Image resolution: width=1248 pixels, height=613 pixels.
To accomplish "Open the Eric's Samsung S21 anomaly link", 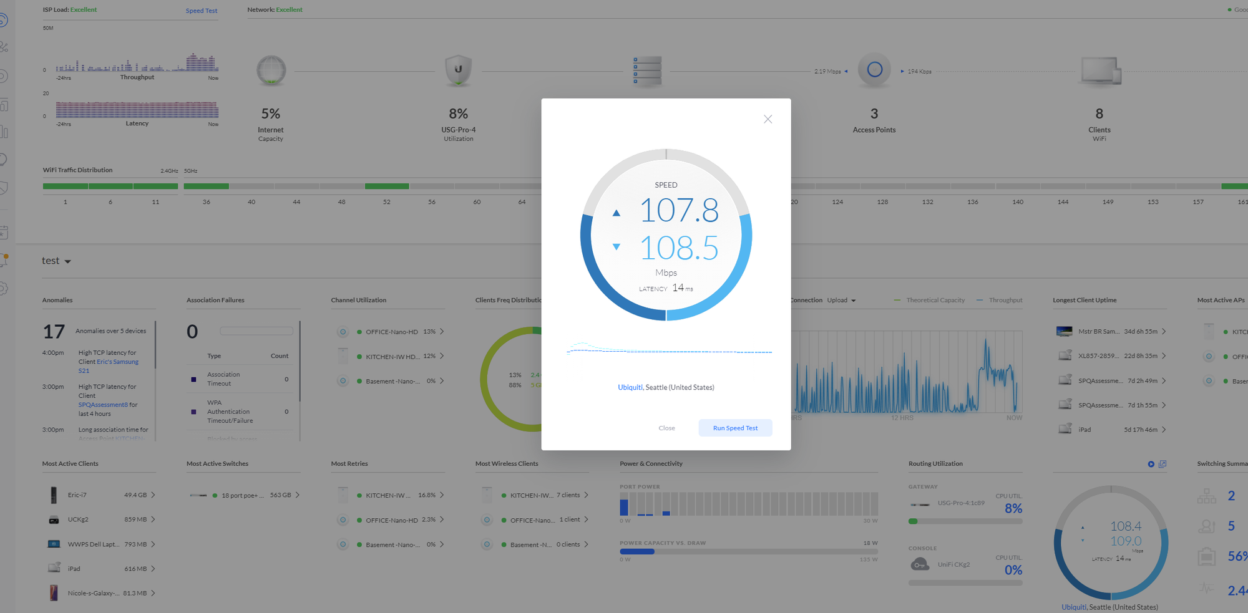I will tap(117, 362).
